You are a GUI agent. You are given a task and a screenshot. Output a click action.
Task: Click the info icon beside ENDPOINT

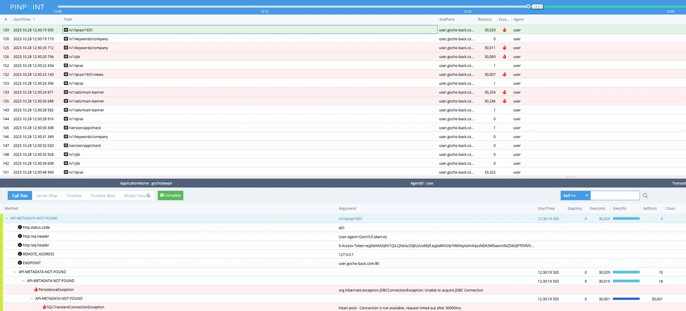pos(20,263)
